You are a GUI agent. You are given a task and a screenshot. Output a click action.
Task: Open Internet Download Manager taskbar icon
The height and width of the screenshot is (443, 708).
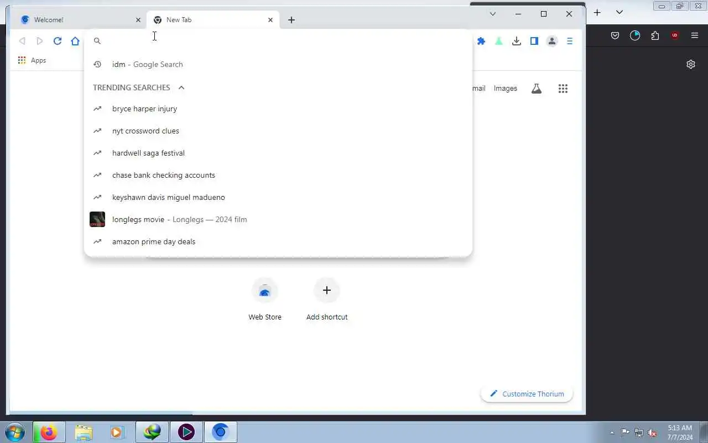152,432
